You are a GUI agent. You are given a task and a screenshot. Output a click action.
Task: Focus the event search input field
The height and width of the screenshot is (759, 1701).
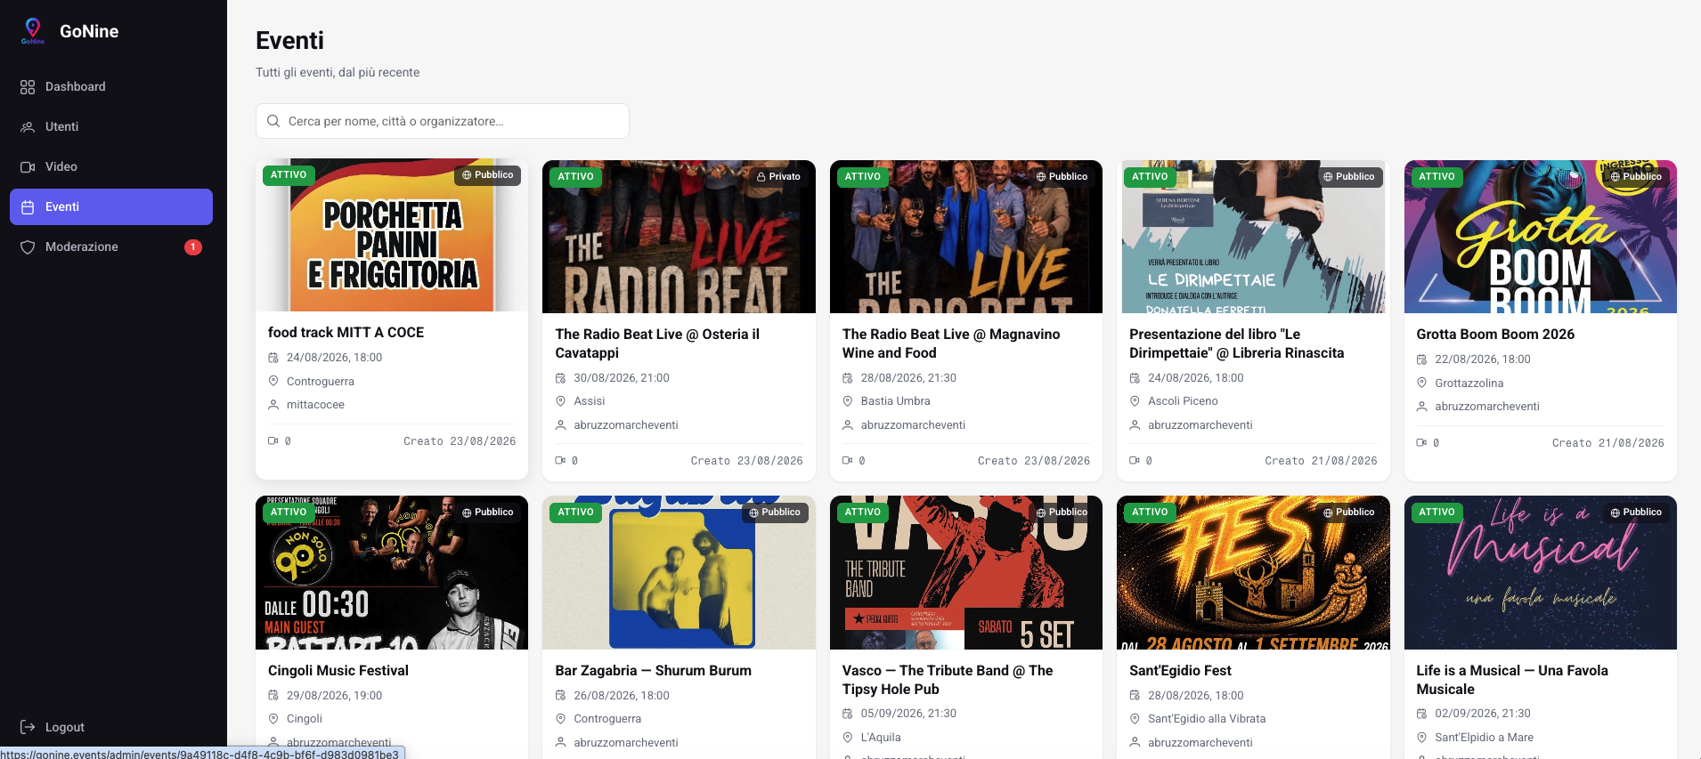pos(443,121)
